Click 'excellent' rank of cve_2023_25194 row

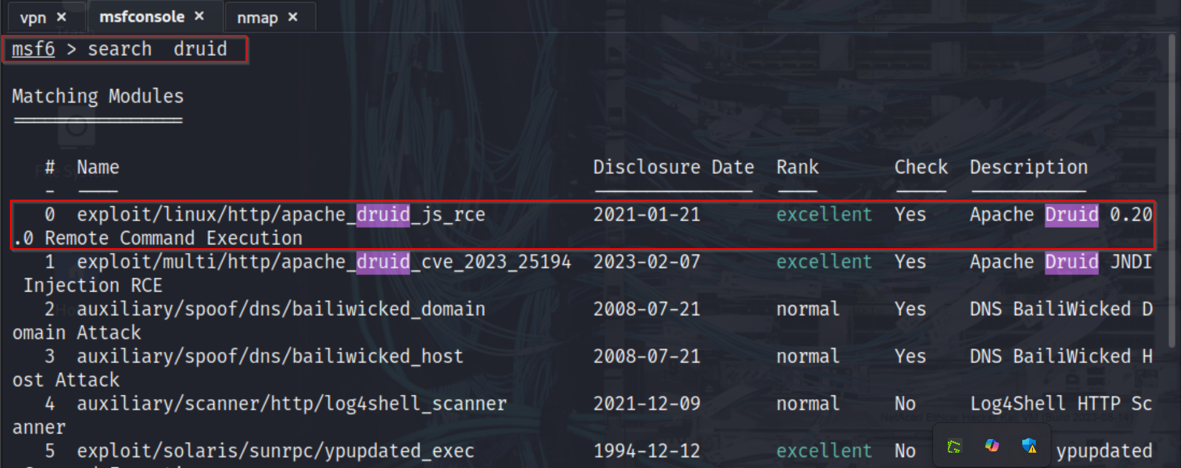click(824, 262)
